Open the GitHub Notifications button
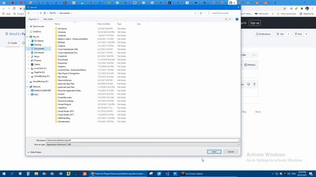The image size is (316, 177). click(263, 34)
